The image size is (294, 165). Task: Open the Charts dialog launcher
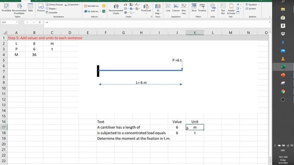click(x=152, y=16)
